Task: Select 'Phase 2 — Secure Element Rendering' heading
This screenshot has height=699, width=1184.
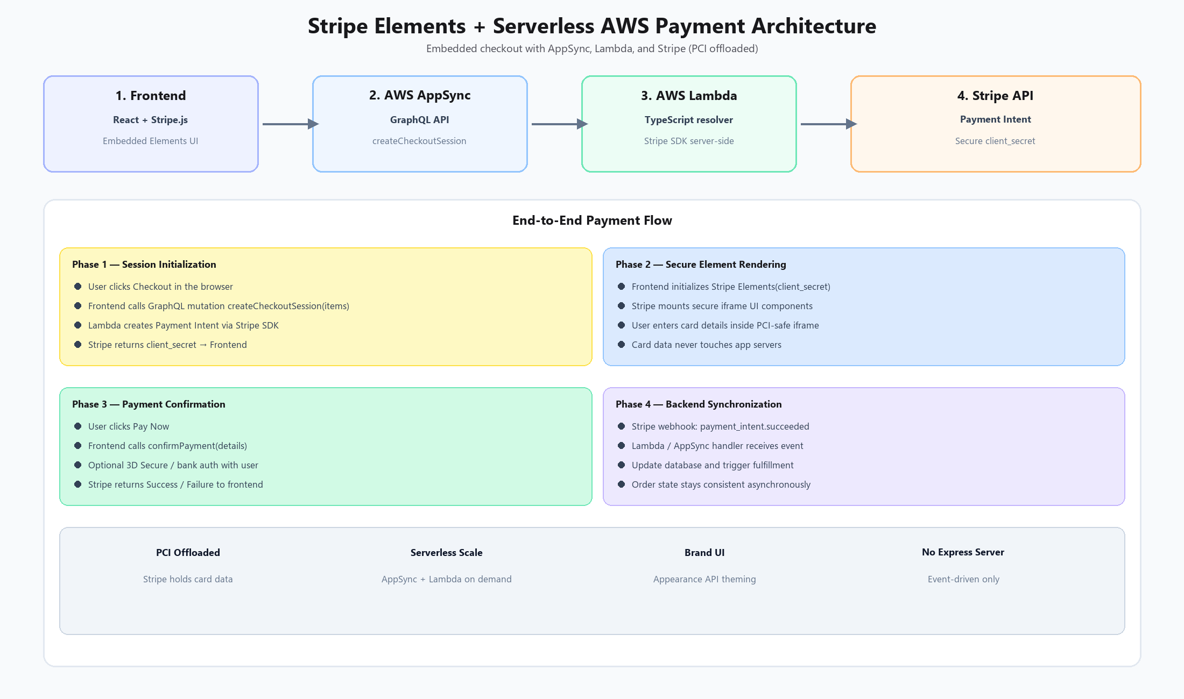Action: [701, 264]
